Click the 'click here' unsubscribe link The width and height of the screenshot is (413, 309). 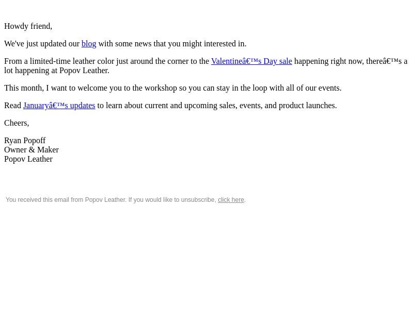pos(231,200)
